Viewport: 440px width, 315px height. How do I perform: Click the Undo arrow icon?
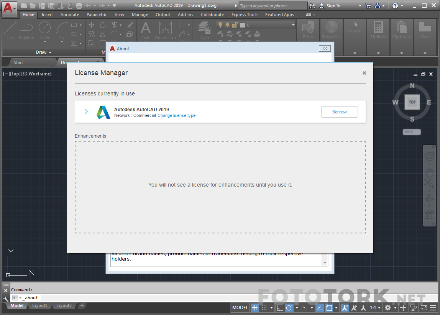click(x=89, y=5)
